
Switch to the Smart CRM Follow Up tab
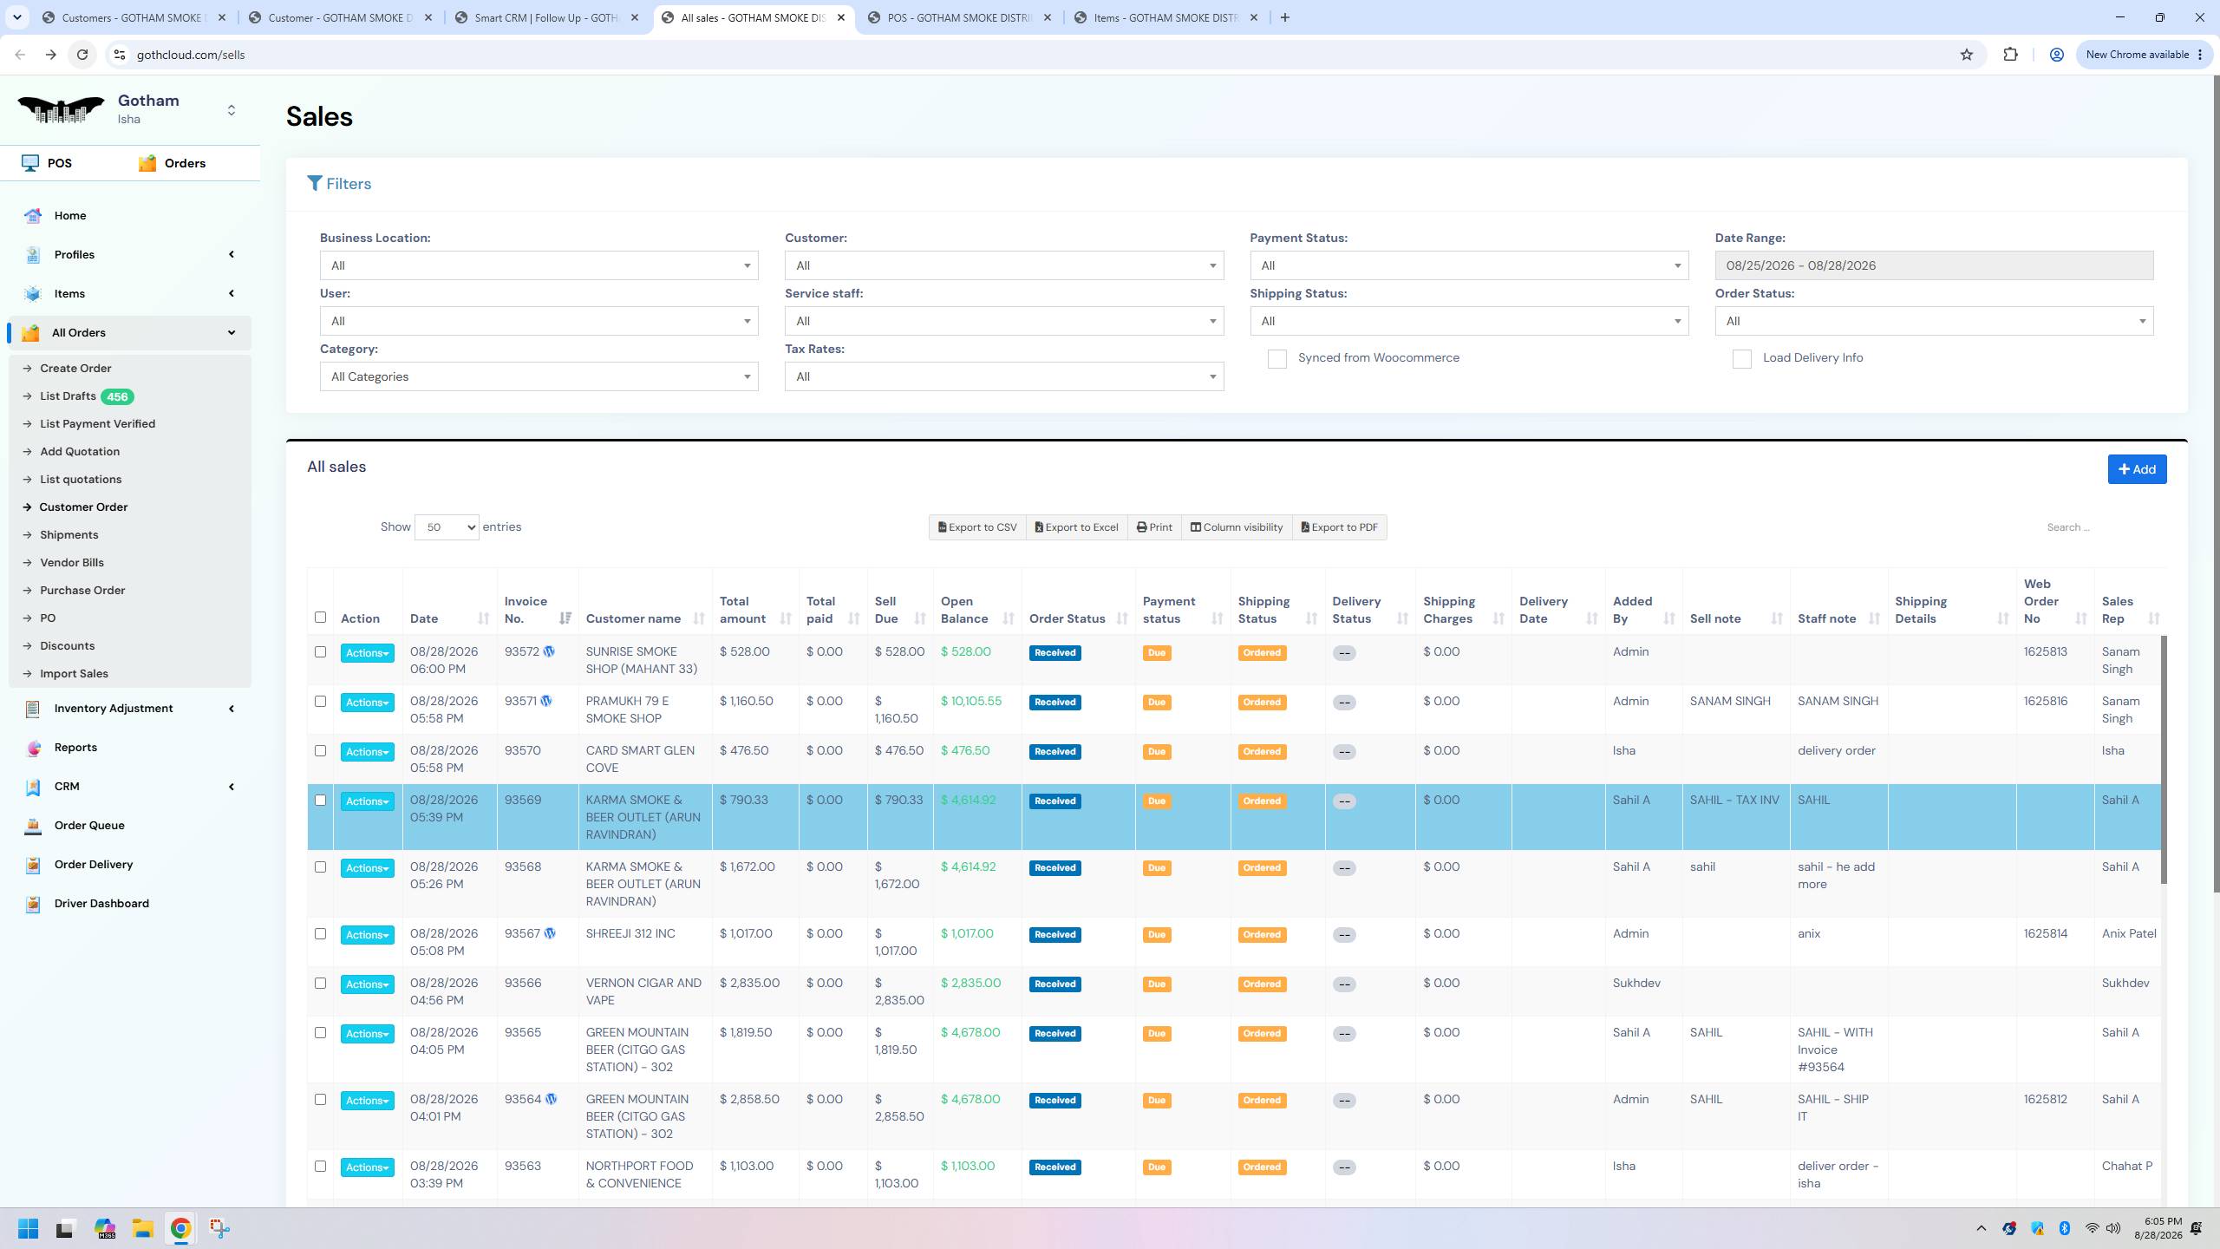[548, 17]
